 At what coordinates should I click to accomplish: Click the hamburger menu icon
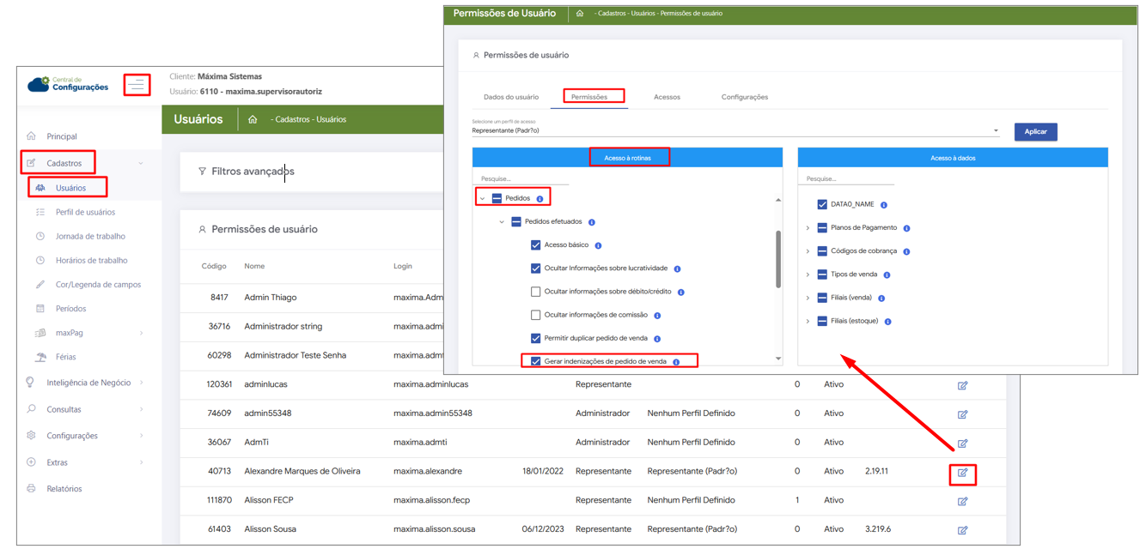click(x=137, y=85)
